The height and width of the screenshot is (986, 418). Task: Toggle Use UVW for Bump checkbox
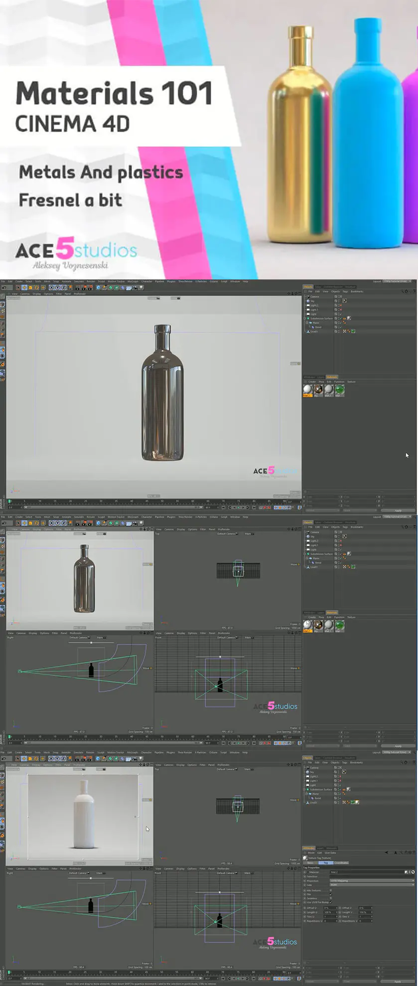[331, 902]
